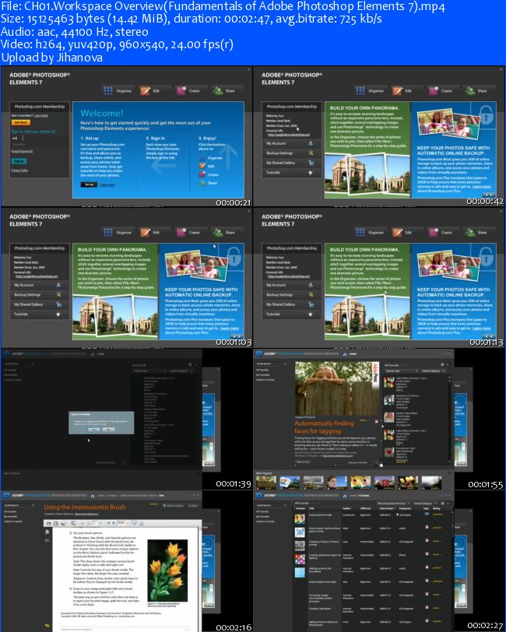Screen dimensions: 506x632
Task: Open the Privacy Policy link in the 00:00:21 frame
Action: pyautogui.click(x=19, y=170)
